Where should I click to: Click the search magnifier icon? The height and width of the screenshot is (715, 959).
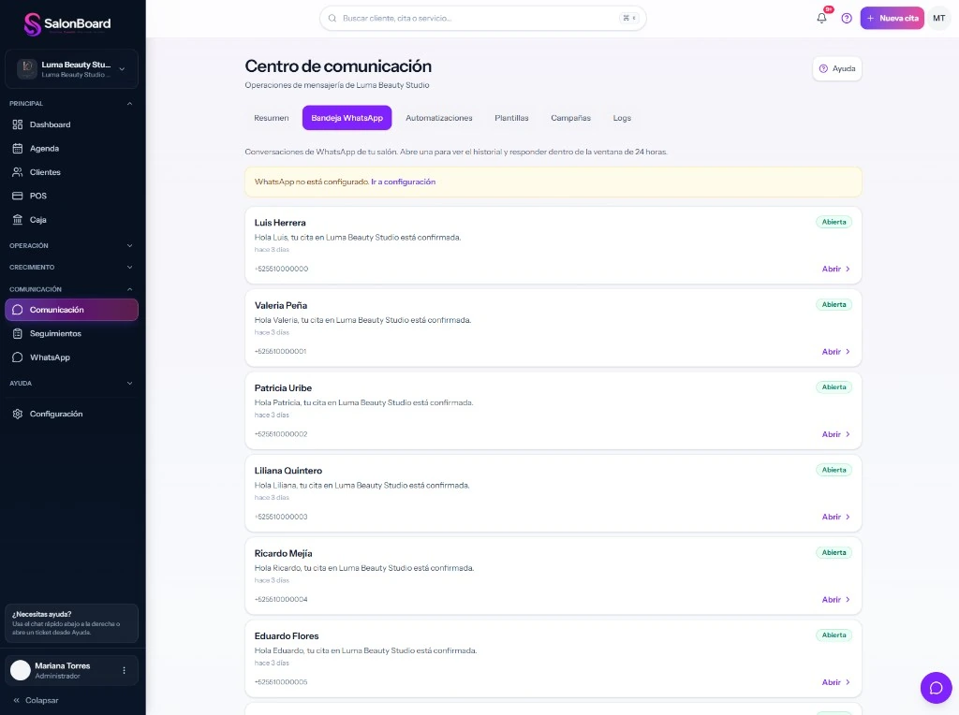tap(332, 19)
